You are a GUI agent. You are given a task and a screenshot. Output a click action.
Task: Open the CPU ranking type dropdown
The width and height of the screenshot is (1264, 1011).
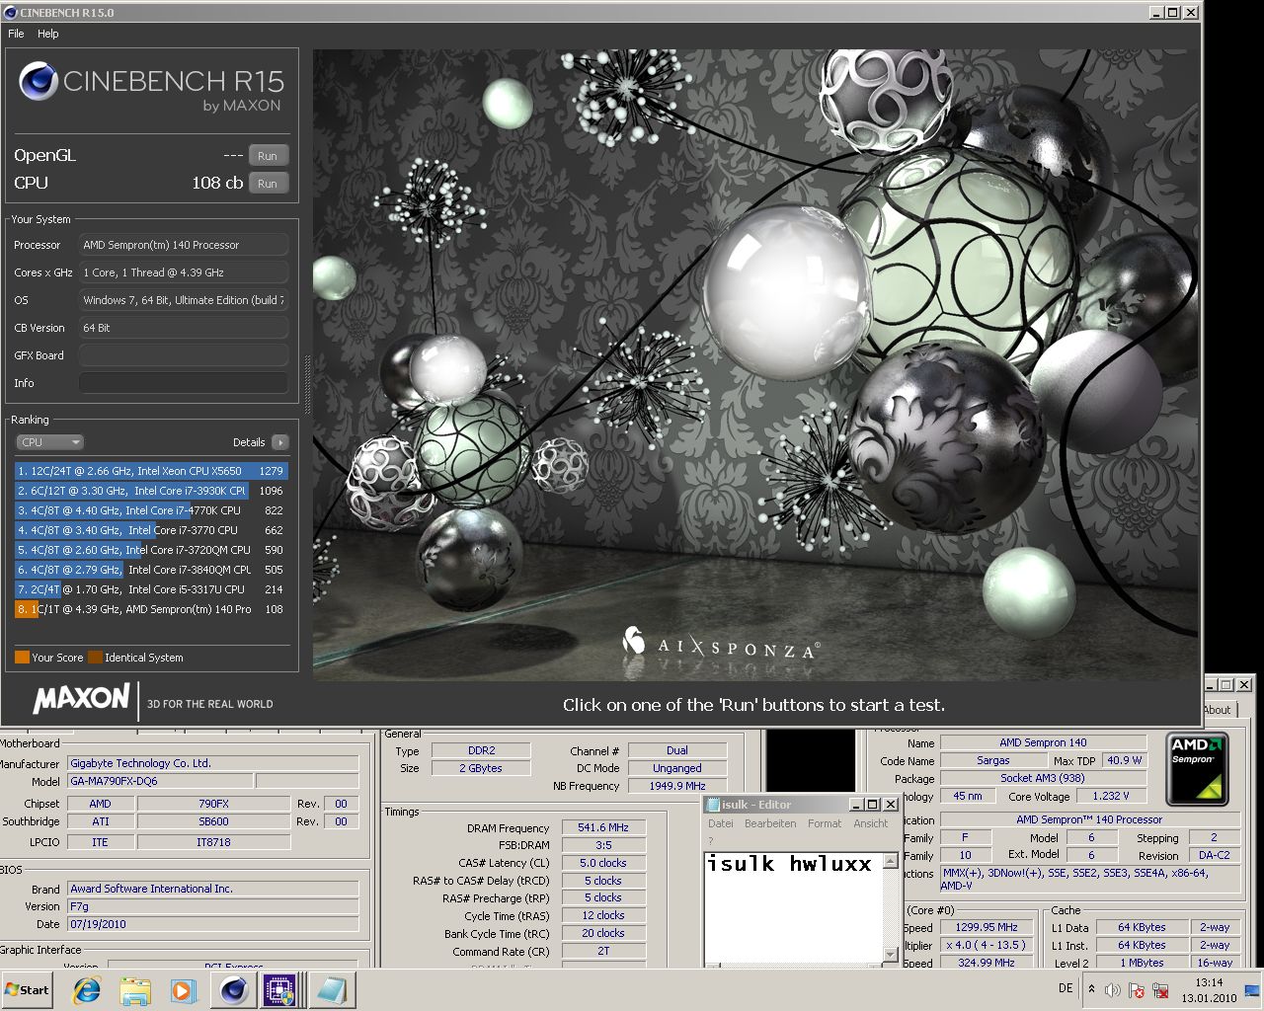coord(50,442)
